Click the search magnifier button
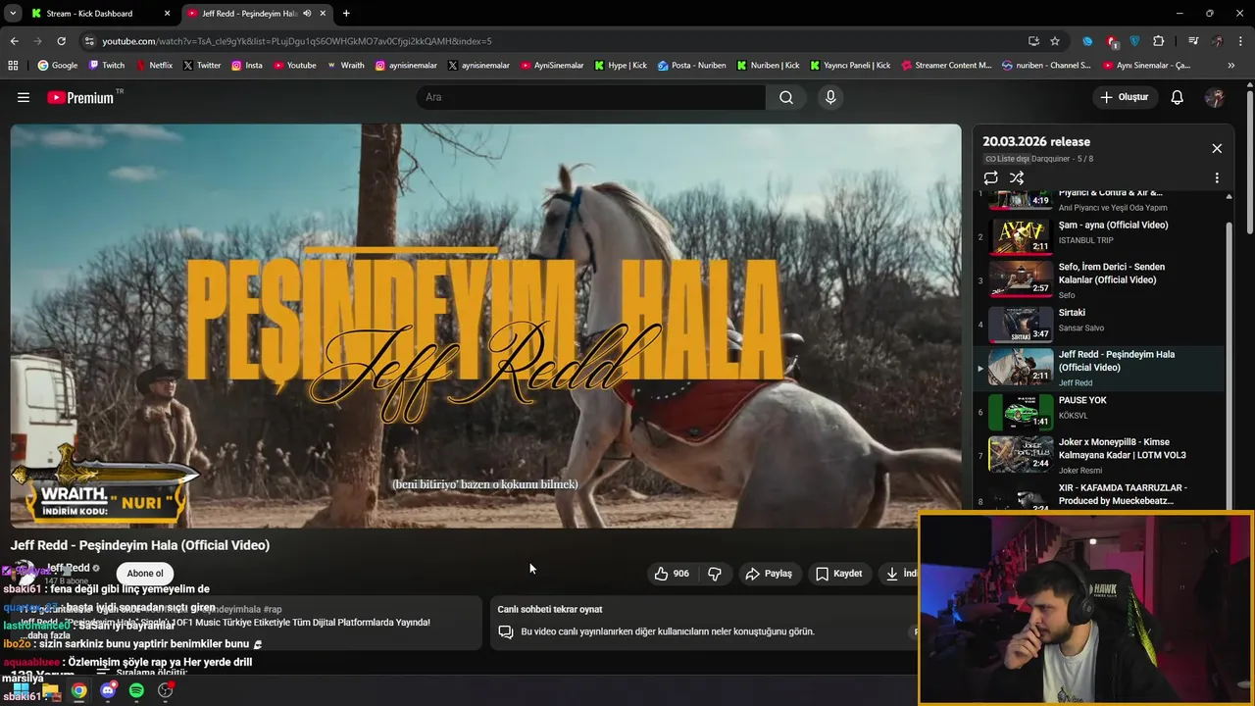The width and height of the screenshot is (1255, 706). 786,97
